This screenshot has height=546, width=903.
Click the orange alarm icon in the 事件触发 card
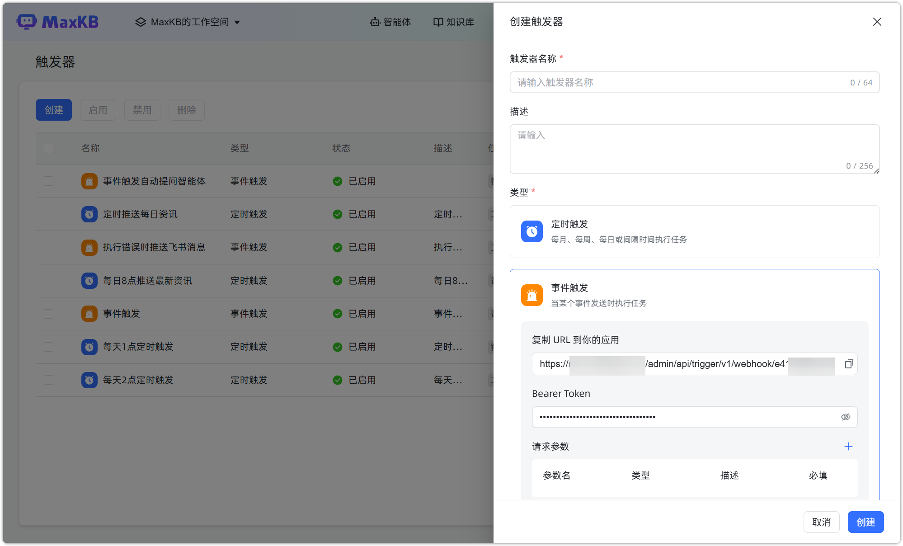click(532, 295)
